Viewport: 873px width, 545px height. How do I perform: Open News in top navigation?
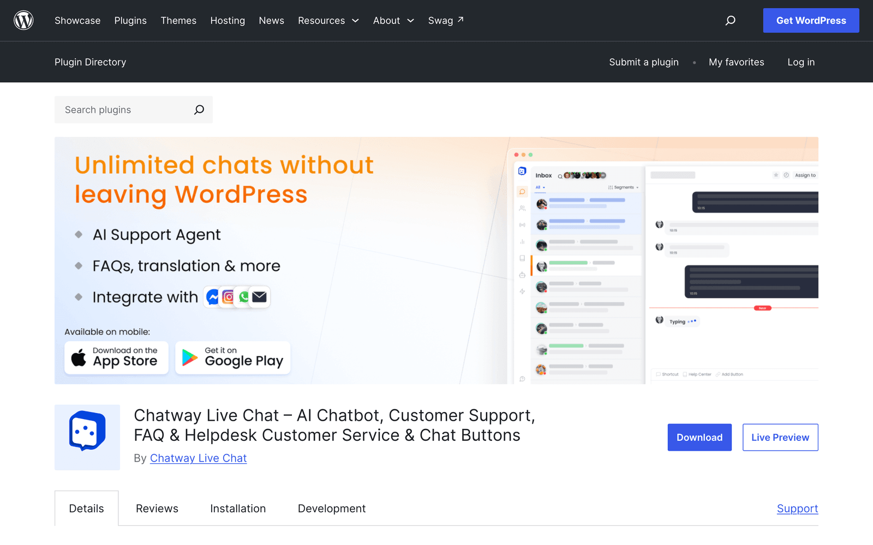[x=271, y=21]
